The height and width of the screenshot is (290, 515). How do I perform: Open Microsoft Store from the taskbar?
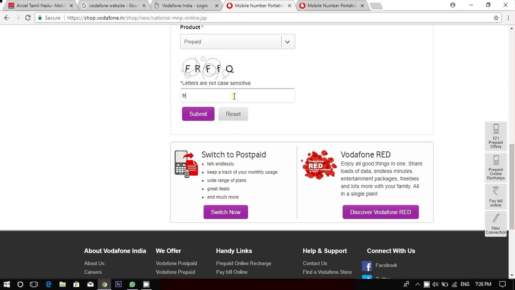coord(76,284)
